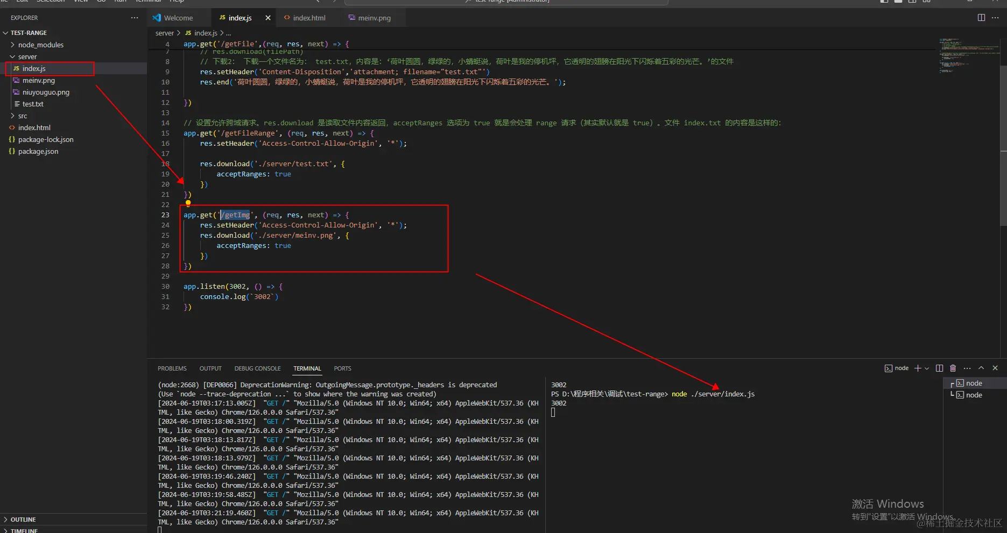Click the EXPLORER panel title
Screen dimensions: 1007x533
click(x=24, y=18)
